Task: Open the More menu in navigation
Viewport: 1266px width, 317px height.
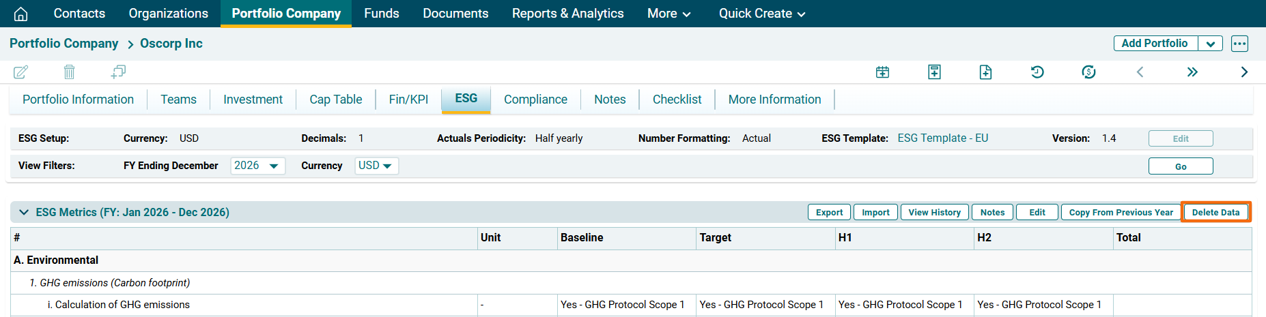Action: [x=669, y=14]
